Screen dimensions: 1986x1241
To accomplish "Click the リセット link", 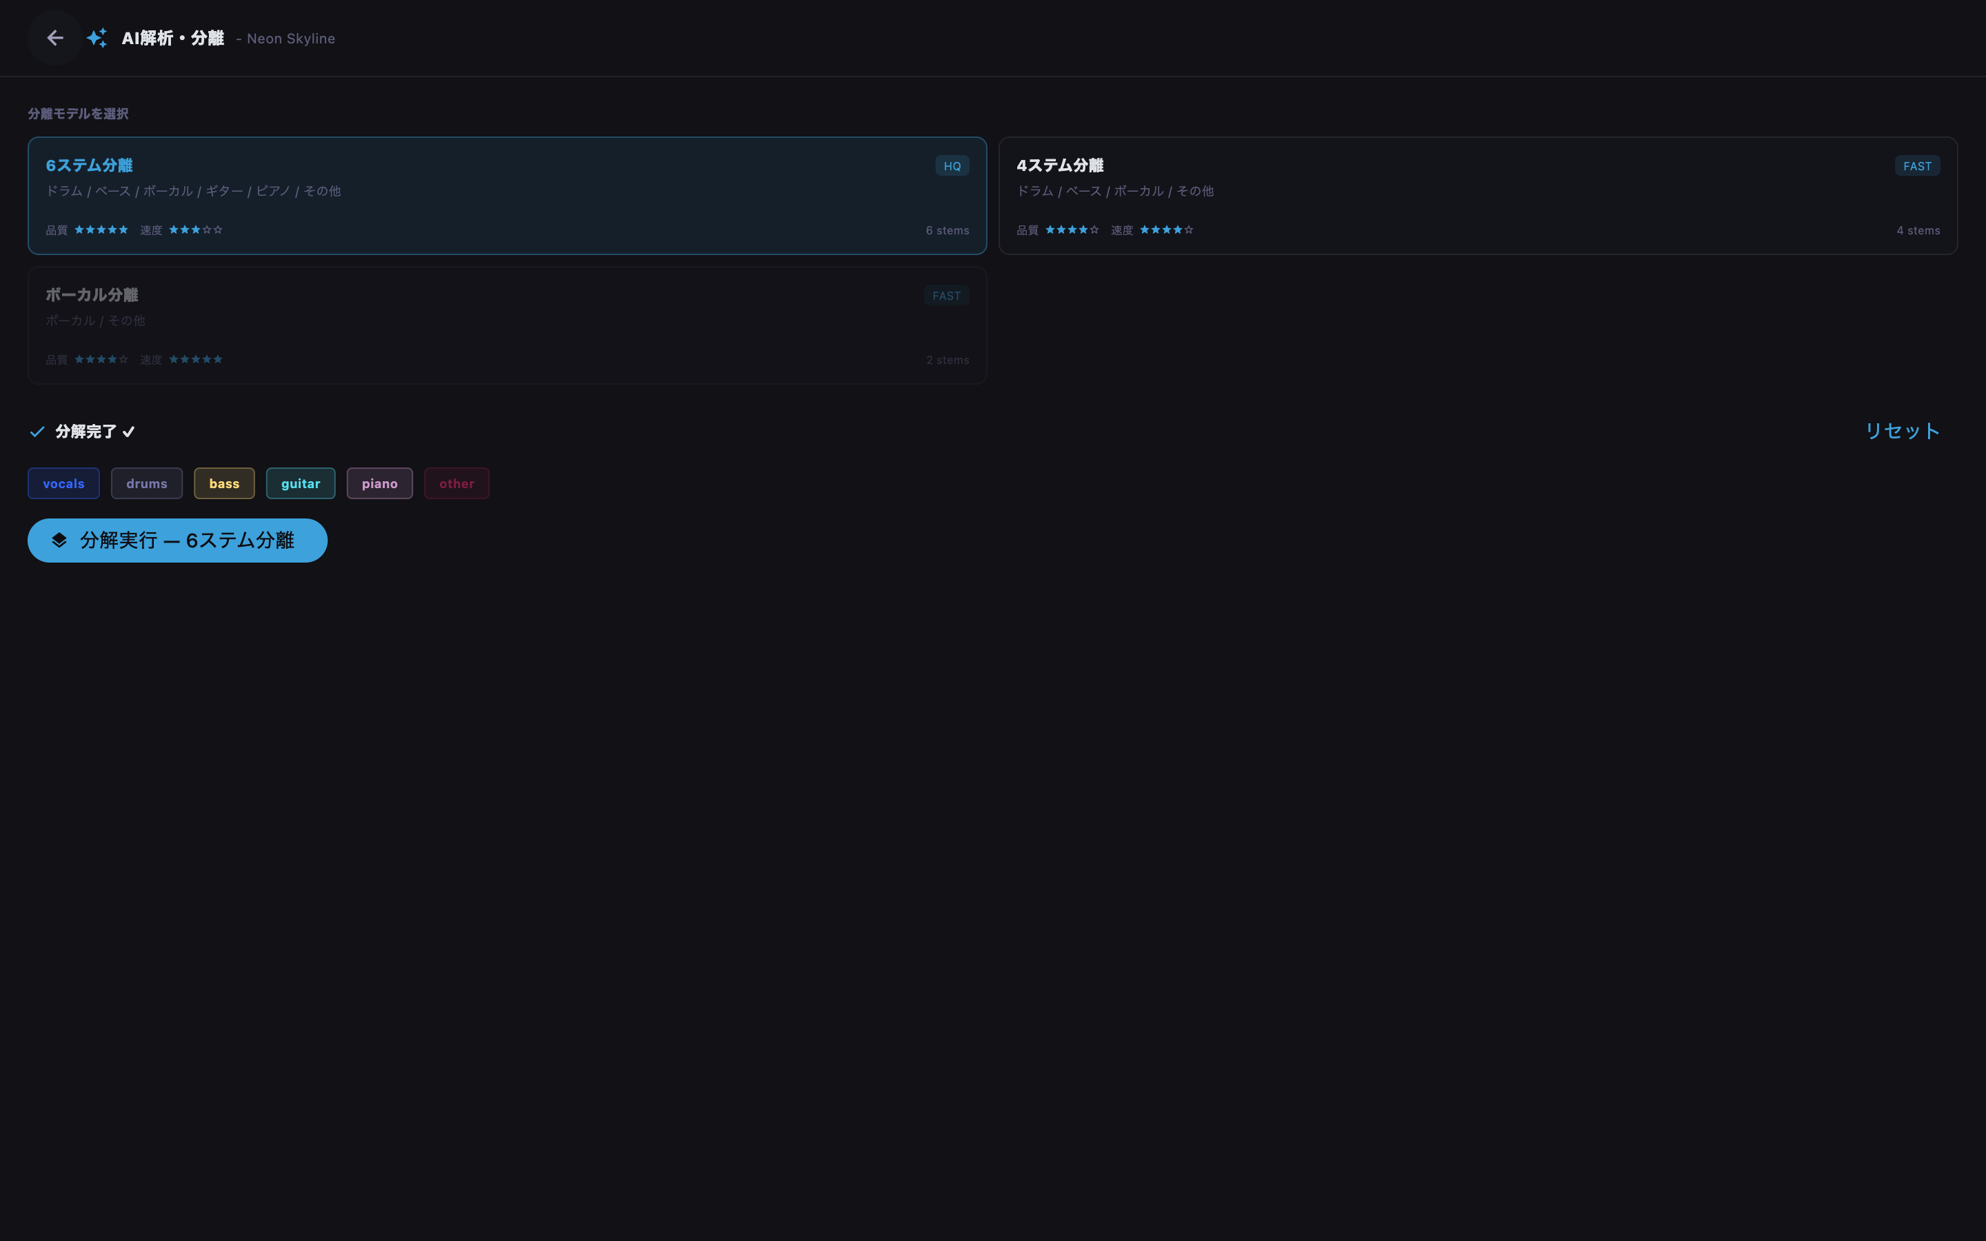I will [1903, 431].
